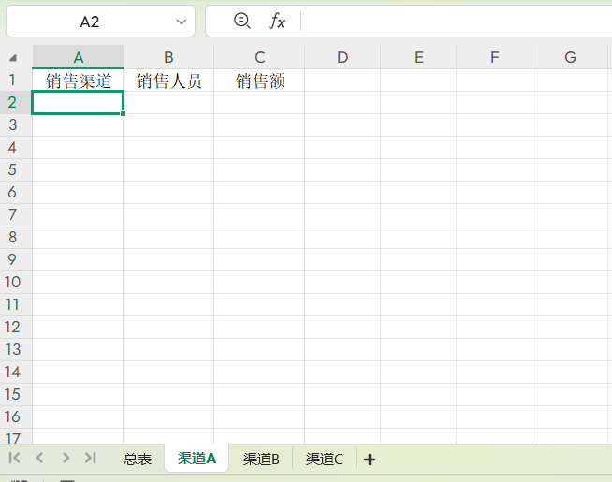Select cell C1 with 销售额
This screenshot has width=612, height=482.
pos(259,81)
